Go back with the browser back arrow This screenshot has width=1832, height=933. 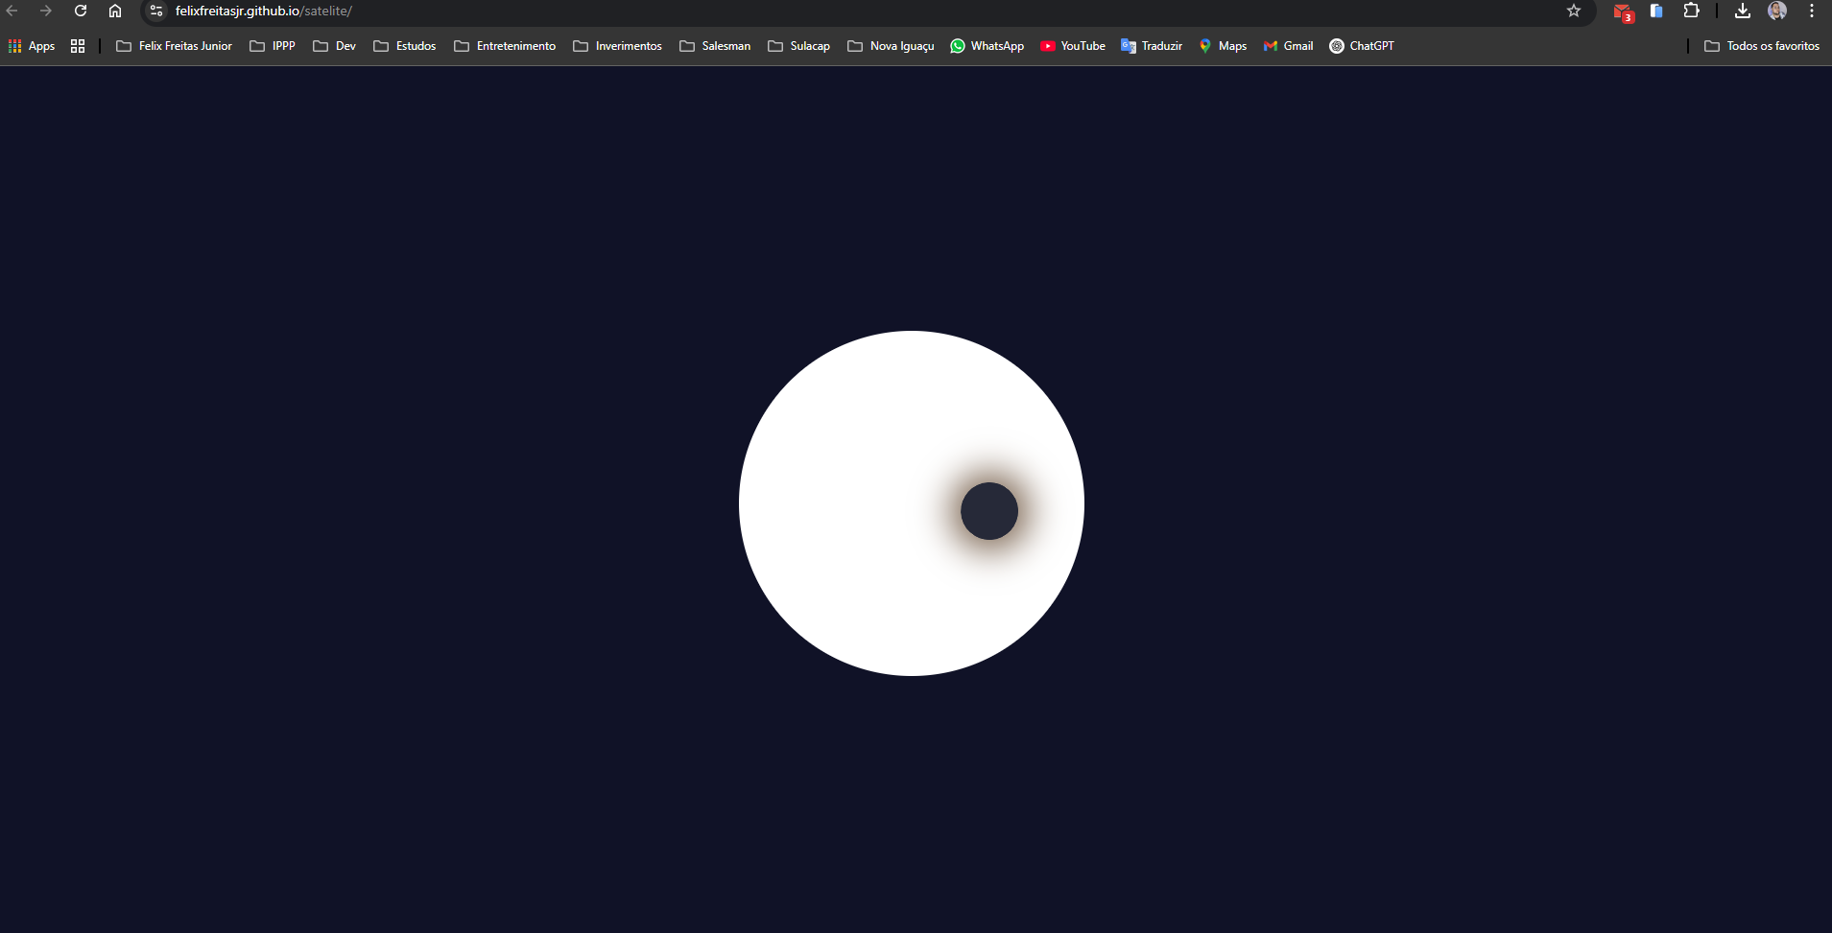[12, 11]
